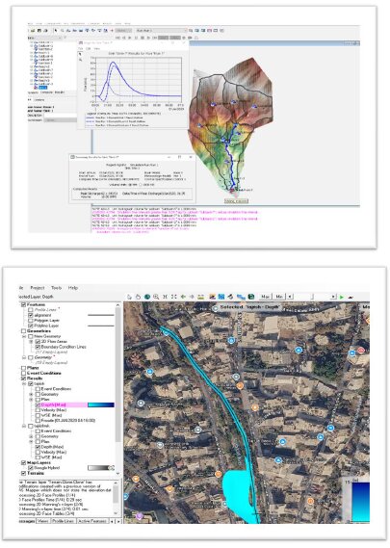Collapse the New Geometry tree node
Viewport: 390px width, 548px height.
pos(24,336)
